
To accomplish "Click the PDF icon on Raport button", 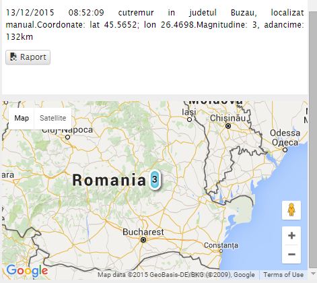I will click(13, 57).
